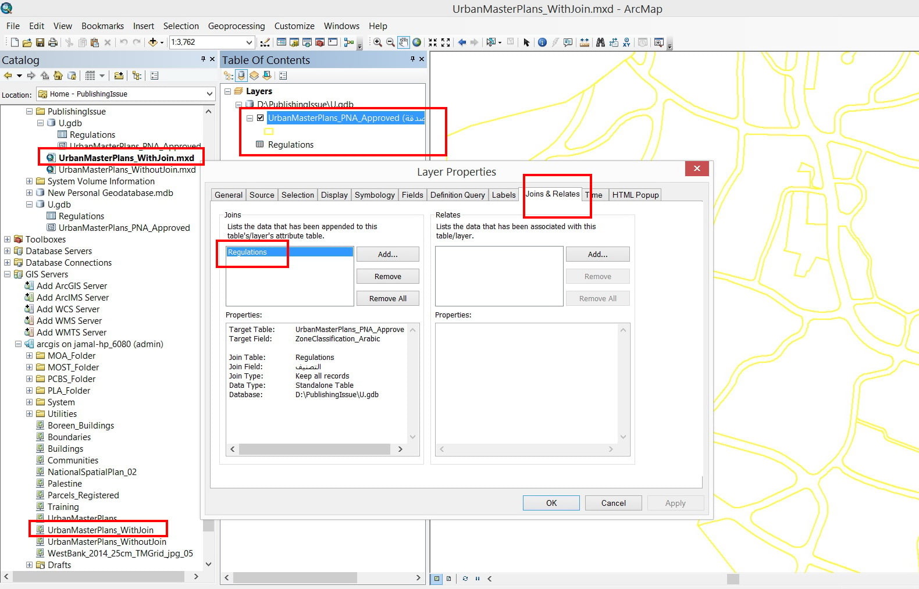Image resolution: width=919 pixels, height=589 pixels.
Task: Open the ArcToolbox window icon
Action: (320, 42)
